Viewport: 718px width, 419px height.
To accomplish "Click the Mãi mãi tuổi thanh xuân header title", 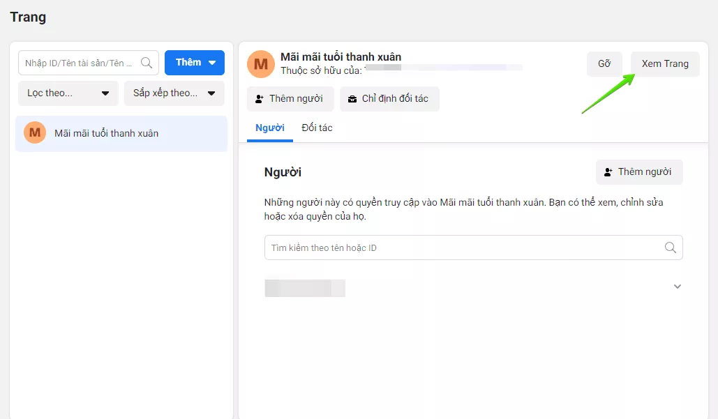I will pyautogui.click(x=341, y=57).
